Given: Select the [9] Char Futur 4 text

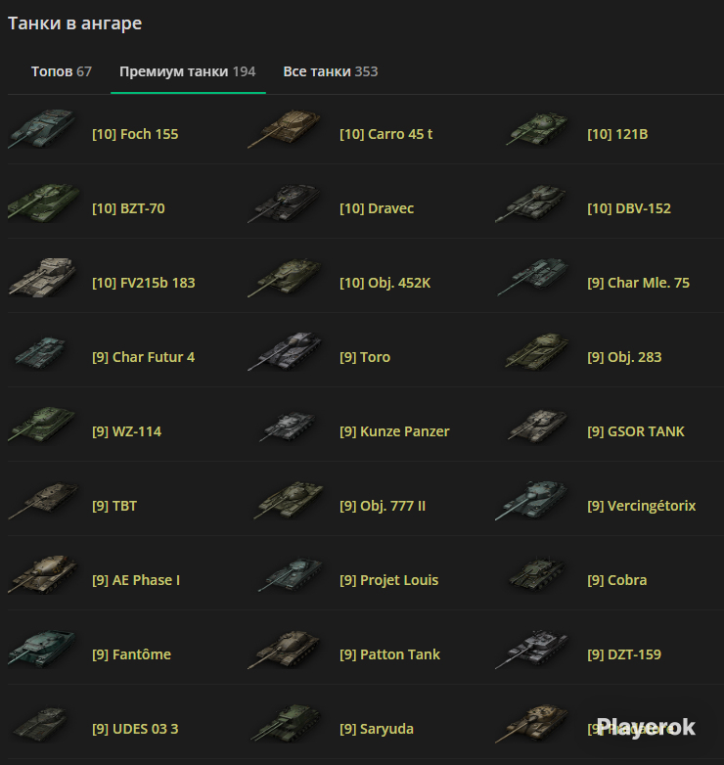Looking at the screenshot, I should coord(144,357).
